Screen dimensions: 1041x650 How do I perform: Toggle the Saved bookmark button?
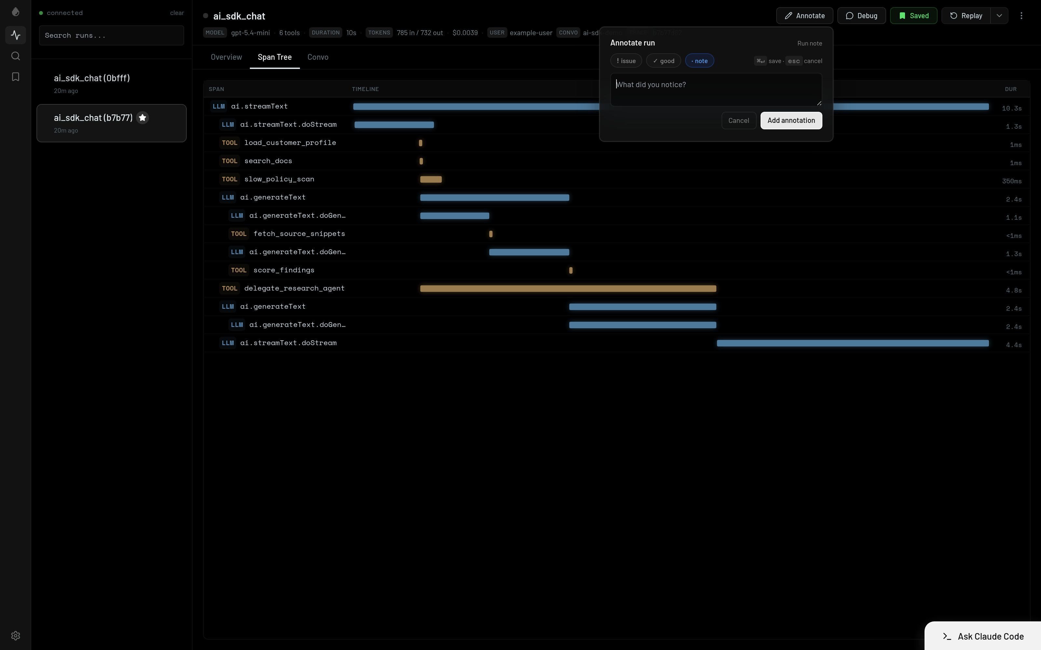pyautogui.click(x=913, y=16)
